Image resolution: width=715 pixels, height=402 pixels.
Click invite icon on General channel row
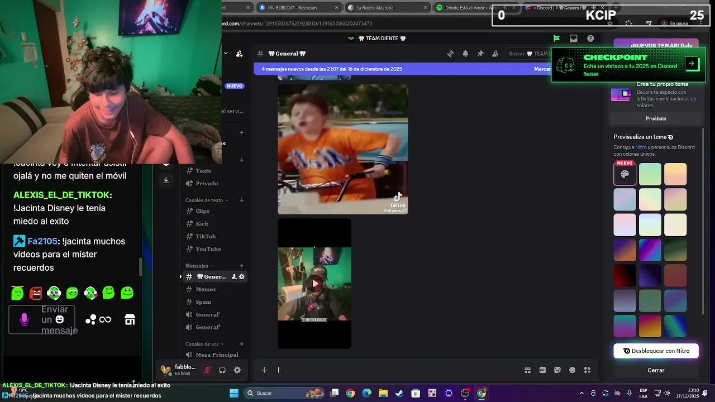point(234,277)
